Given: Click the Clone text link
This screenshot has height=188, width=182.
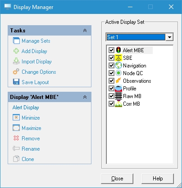Looking at the screenshot, I should point(28,159).
